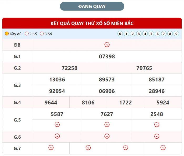Click the middle spinner in G.6 row
The image size is (184, 156).
click(107, 136)
